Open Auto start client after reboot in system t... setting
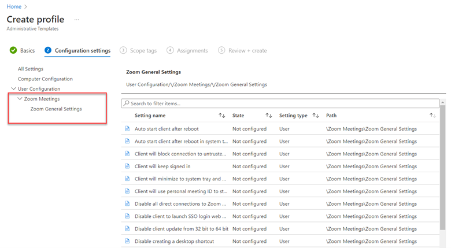Image resolution: width=451 pixels, height=248 pixels. click(181, 141)
